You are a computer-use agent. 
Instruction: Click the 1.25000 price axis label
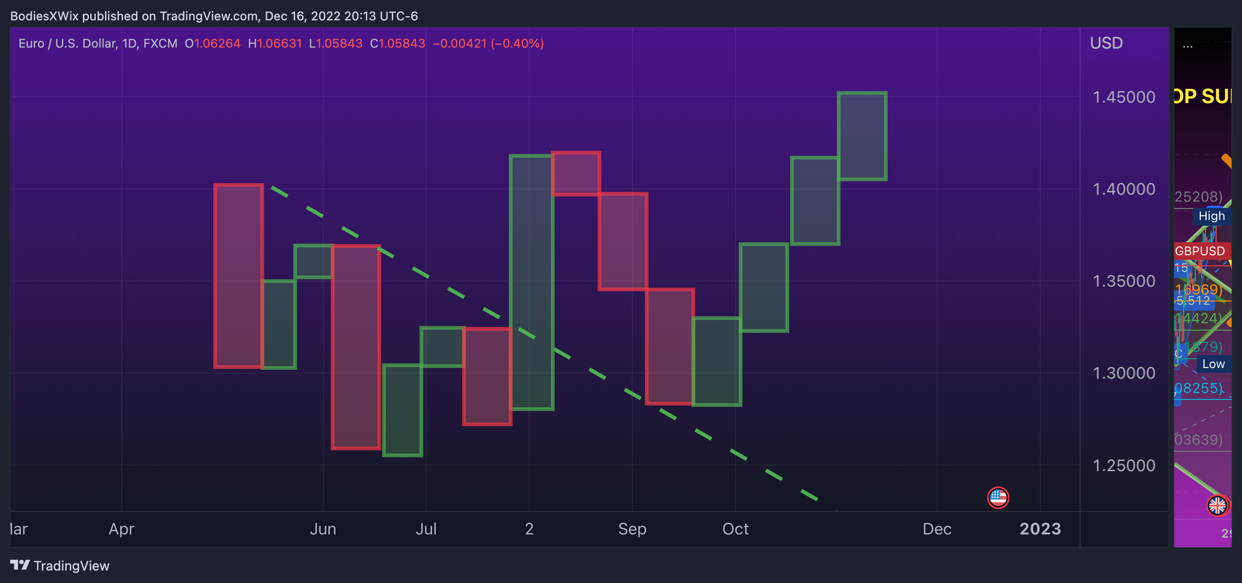coord(1124,466)
